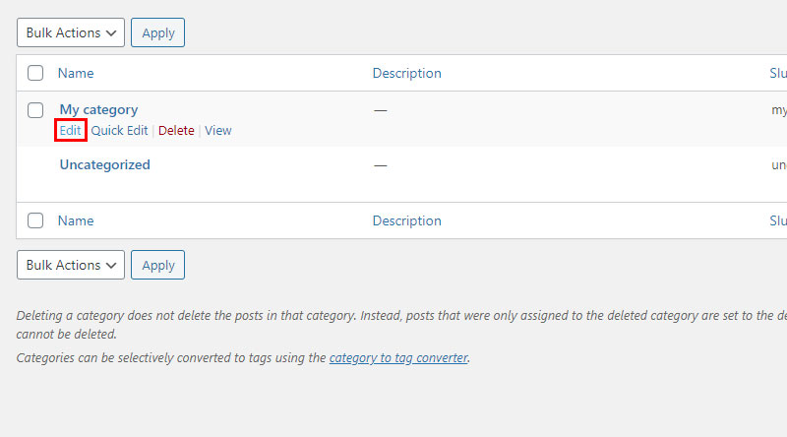This screenshot has height=437, width=787.
Task: Click chevron arrow on top Bulk Actions
Action: click(111, 33)
